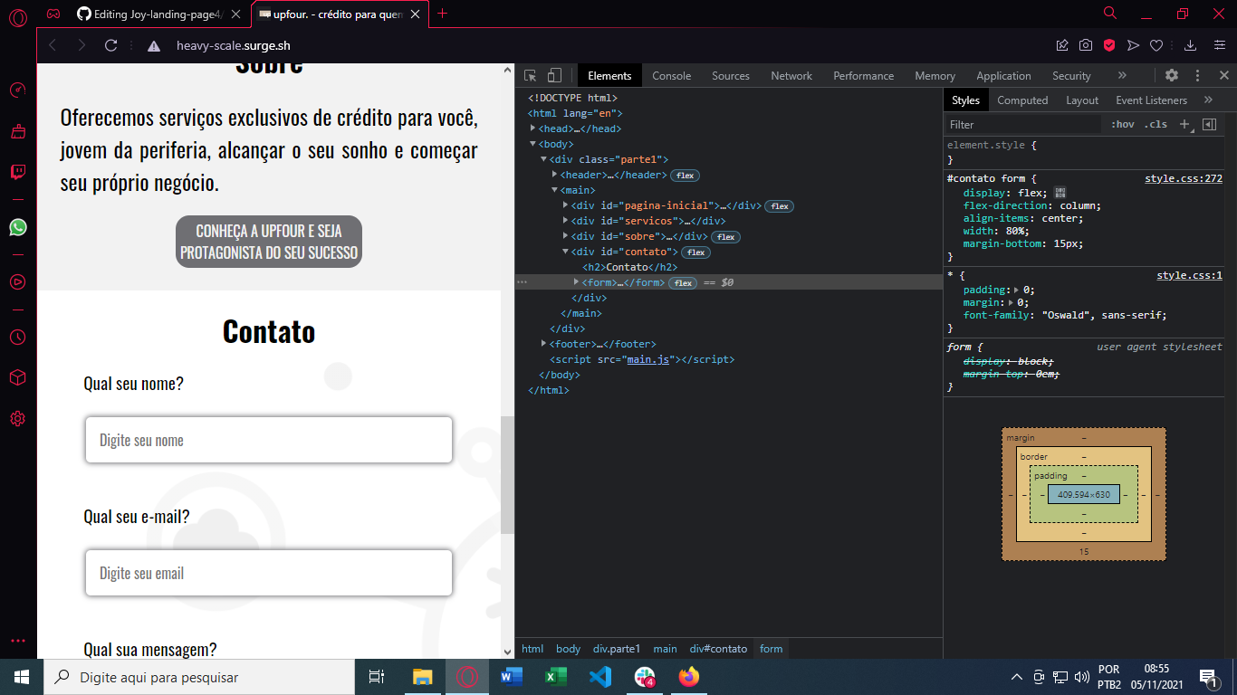Add a new style rule
Screen dimensions: 1237x695
1184,124
